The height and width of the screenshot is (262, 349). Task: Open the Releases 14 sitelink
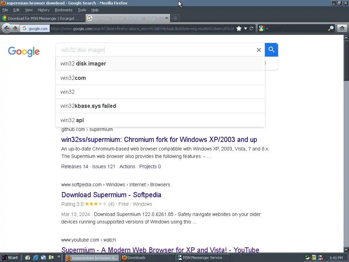click(x=75, y=166)
